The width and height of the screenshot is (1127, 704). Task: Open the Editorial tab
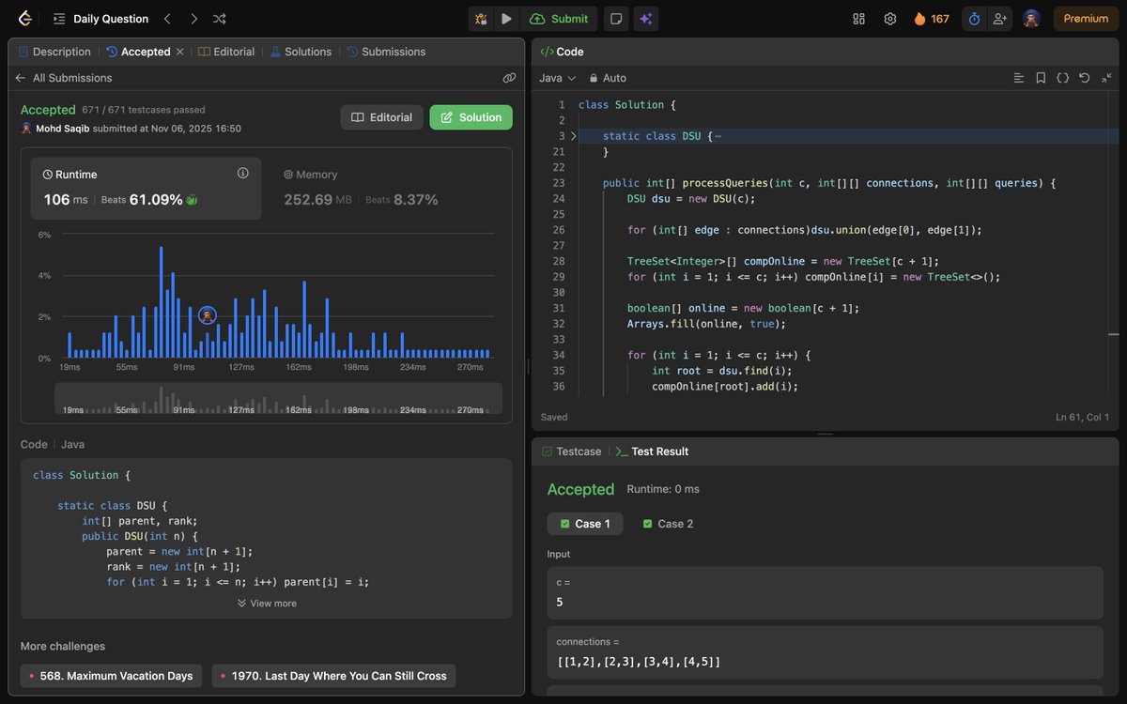pyautogui.click(x=226, y=52)
